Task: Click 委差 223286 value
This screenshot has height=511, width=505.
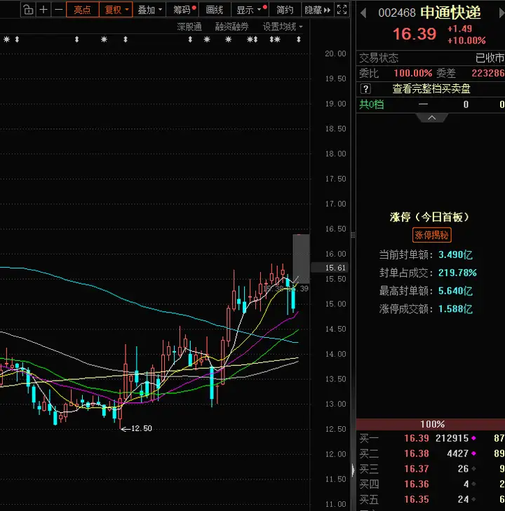Action: (x=487, y=73)
